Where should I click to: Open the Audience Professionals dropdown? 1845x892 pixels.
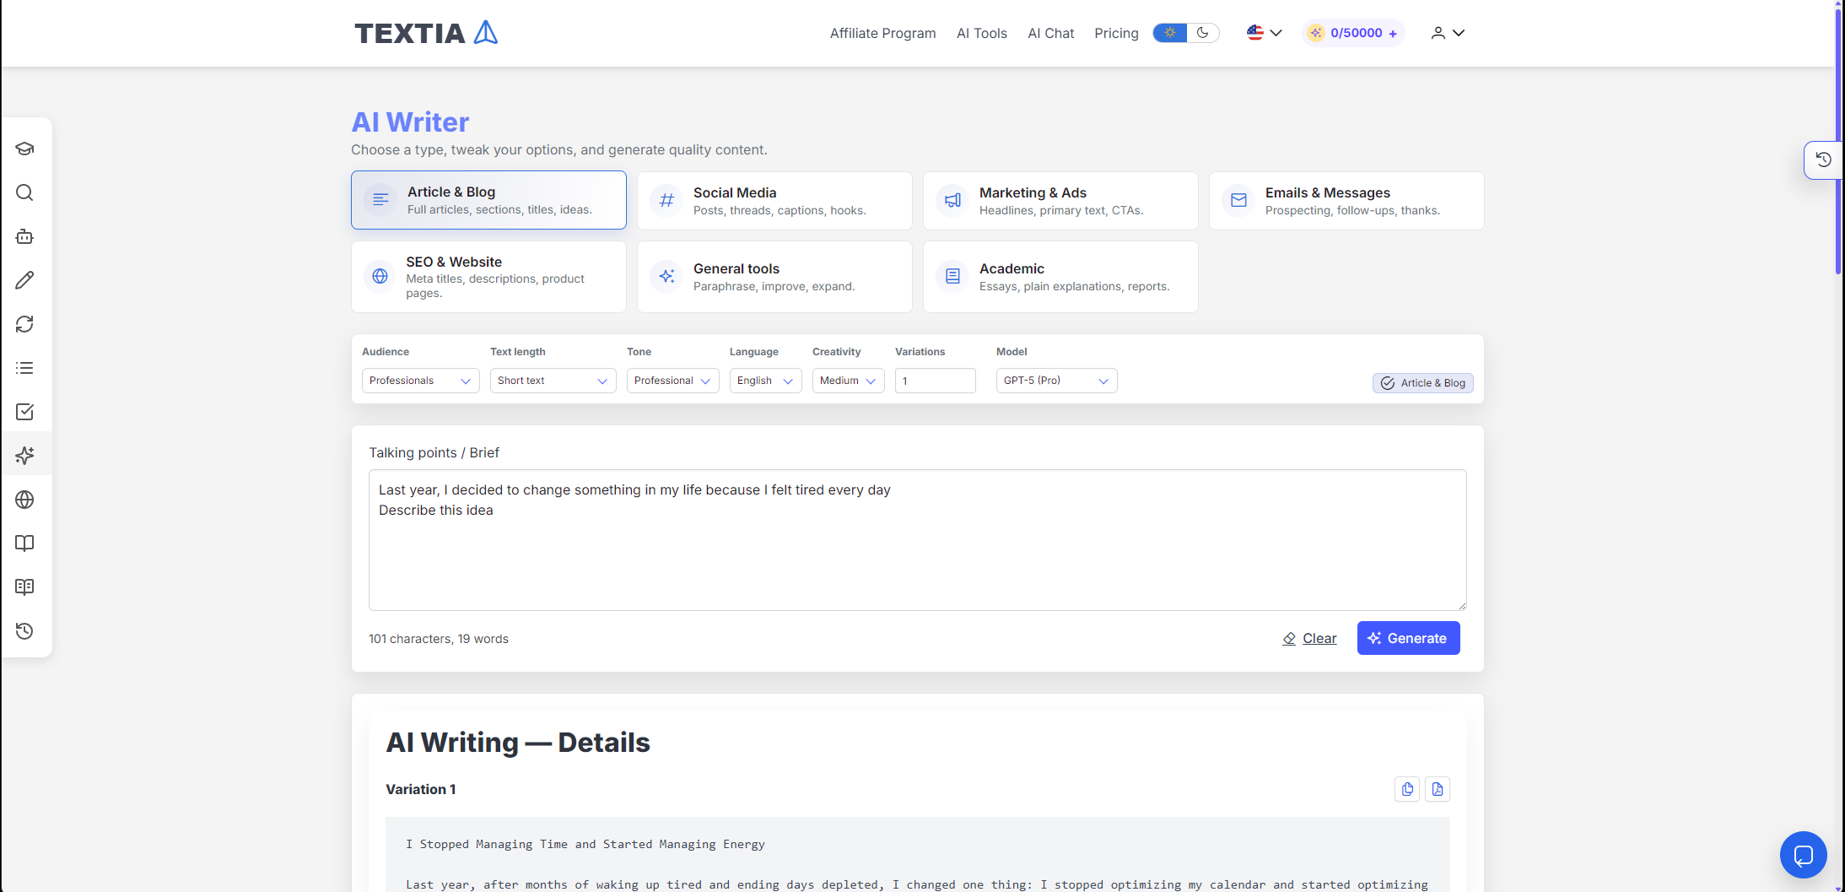pos(421,381)
